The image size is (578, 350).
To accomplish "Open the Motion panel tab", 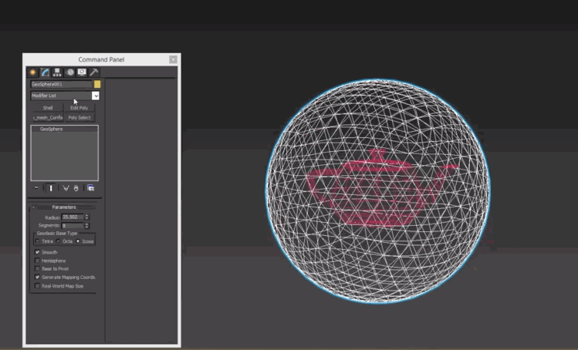I will coord(70,72).
